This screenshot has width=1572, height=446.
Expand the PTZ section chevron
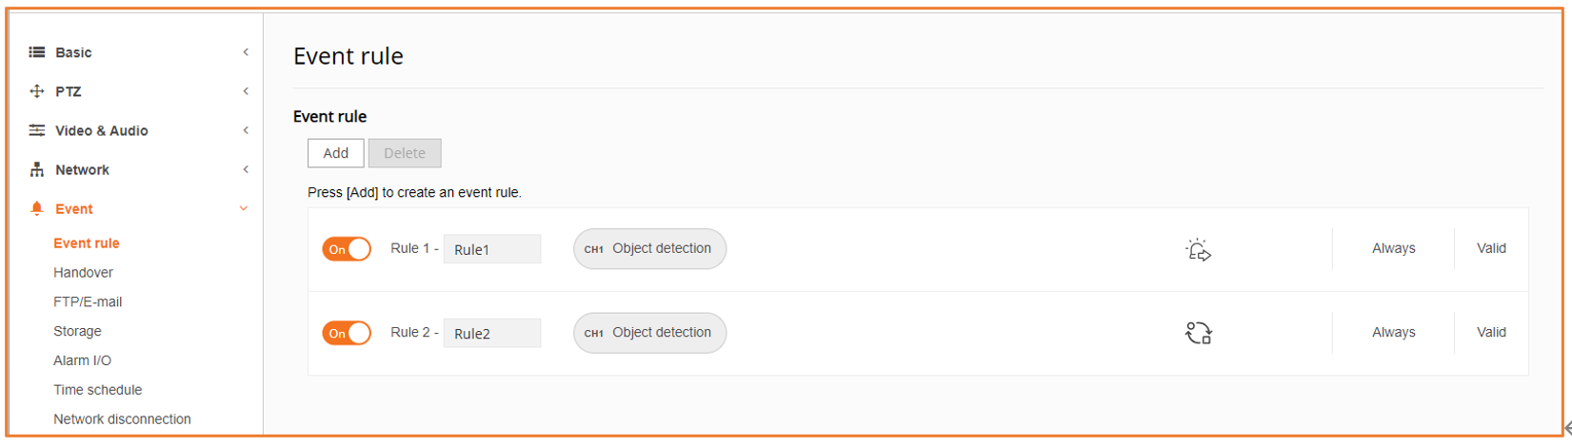coord(246,91)
